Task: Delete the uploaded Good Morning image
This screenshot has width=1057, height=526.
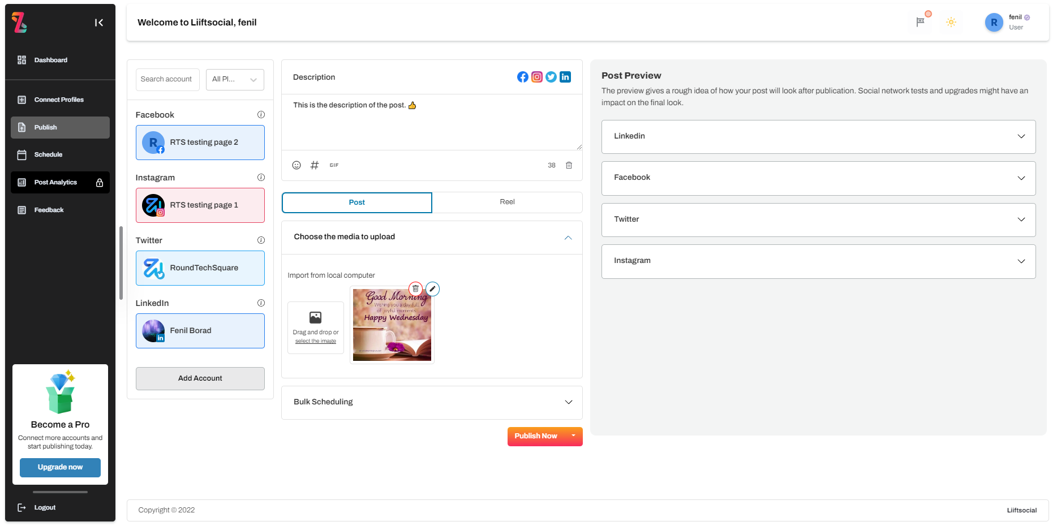Action: click(415, 288)
